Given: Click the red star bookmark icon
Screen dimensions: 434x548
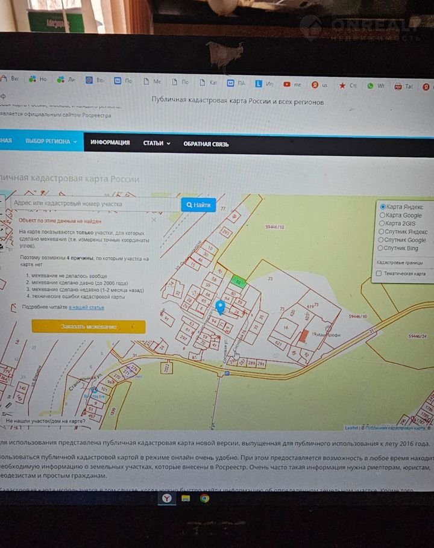Looking at the screenshot, I should pyautogui.click(x=342, y=86).
